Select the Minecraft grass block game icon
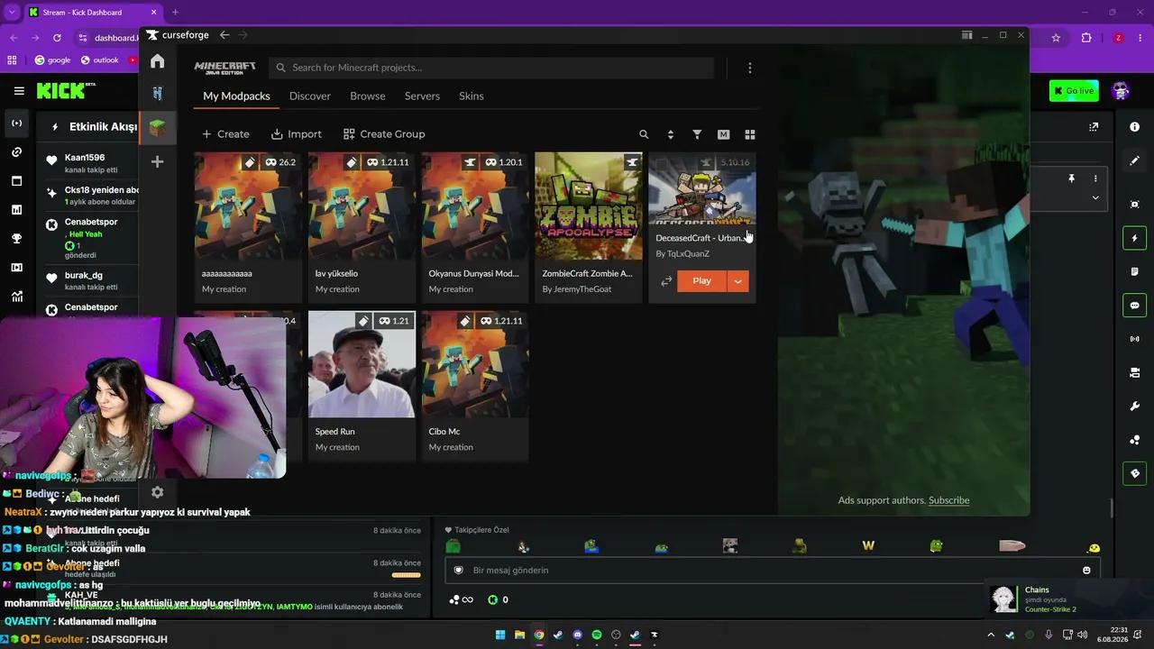 point(158,127)
